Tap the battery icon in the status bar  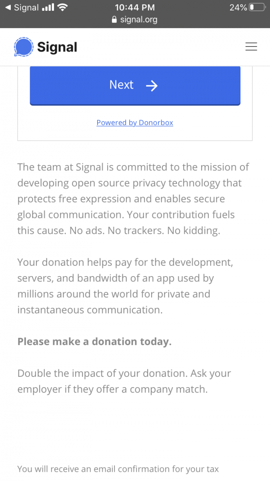pos(257,7)
